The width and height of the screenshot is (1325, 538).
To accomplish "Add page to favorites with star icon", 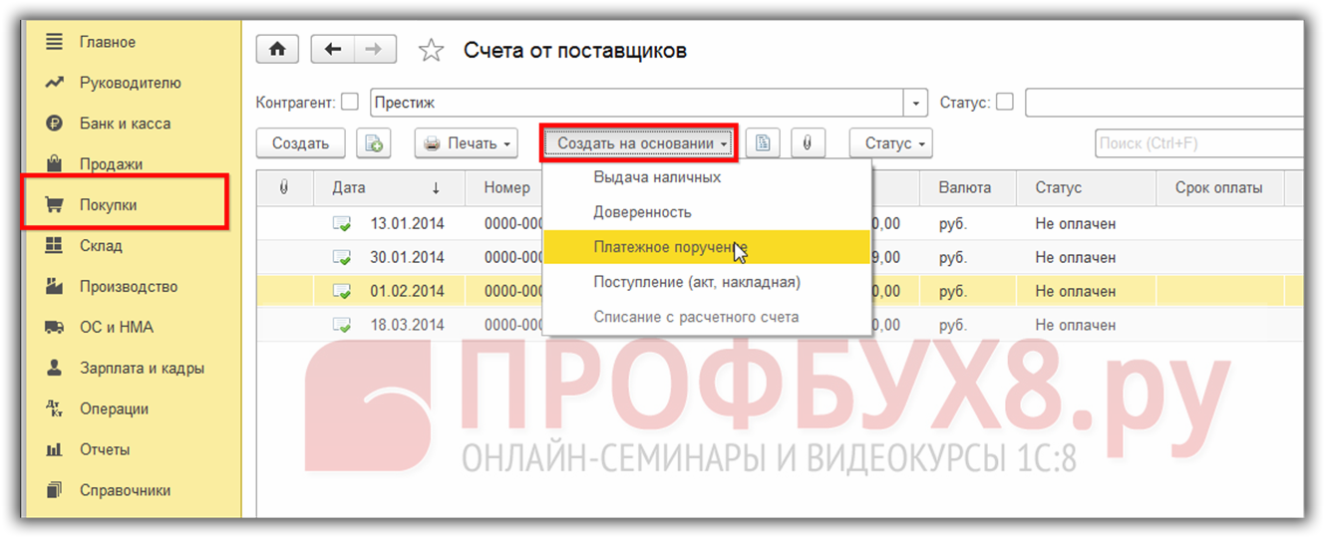I will 431,51.
